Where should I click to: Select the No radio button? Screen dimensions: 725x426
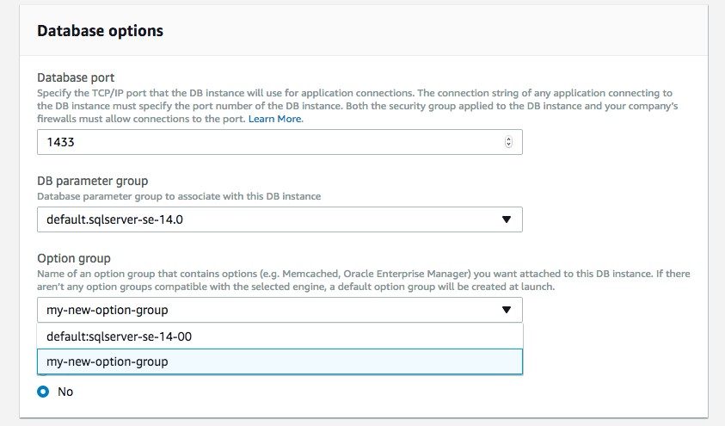click(x=43, y=392)
